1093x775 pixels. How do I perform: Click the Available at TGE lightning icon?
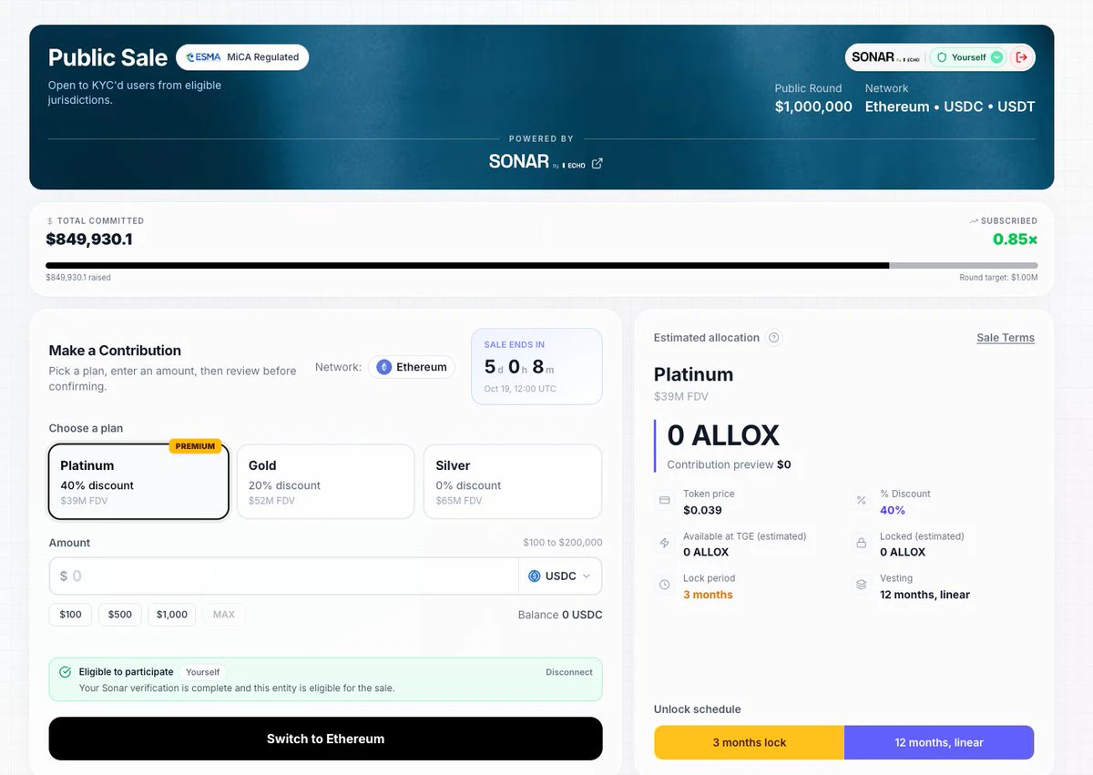[x=665, y=544]
